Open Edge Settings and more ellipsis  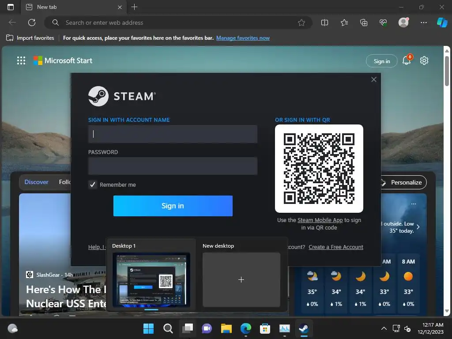tap(423, 23)
